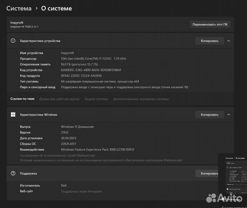Viewport: 247px width, 208px height.
Task: Click the info icon beside Характеристики устройства
Action: coord(13,41)
